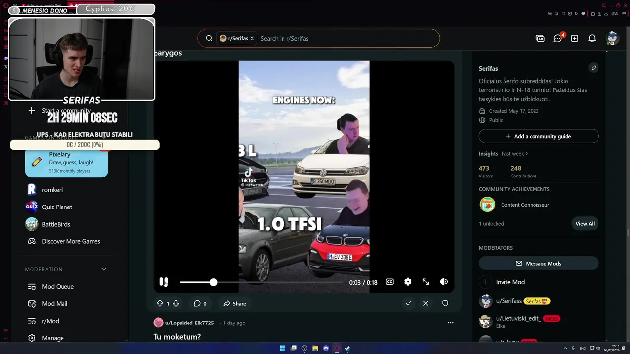Click the Message Mods button
The height and width of the screenshot is (354, 630).
tap(538, 264)
